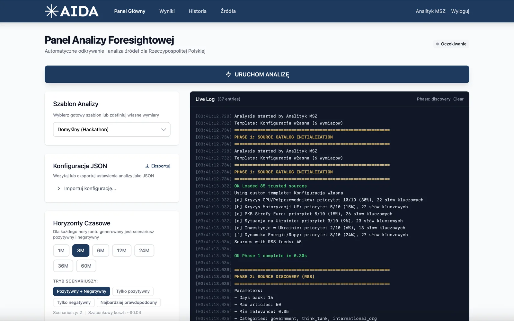Click log line Categories: government, think_tank
The width and height of the screenshot is (514, 321).
tap(306, 319)
